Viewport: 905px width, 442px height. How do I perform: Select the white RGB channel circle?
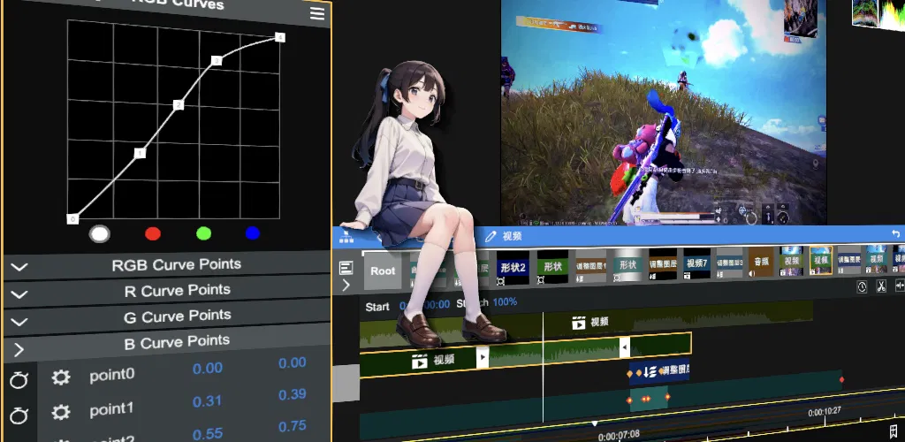[99, 233]
